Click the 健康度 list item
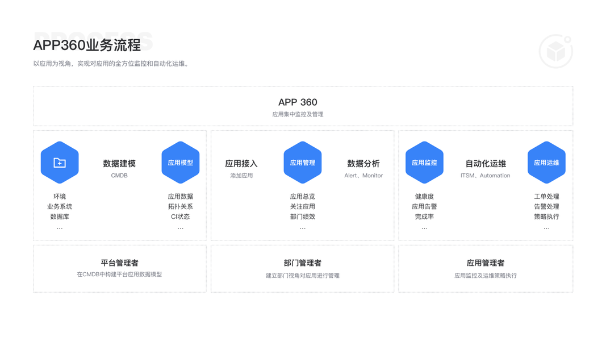 click(424, 197)
